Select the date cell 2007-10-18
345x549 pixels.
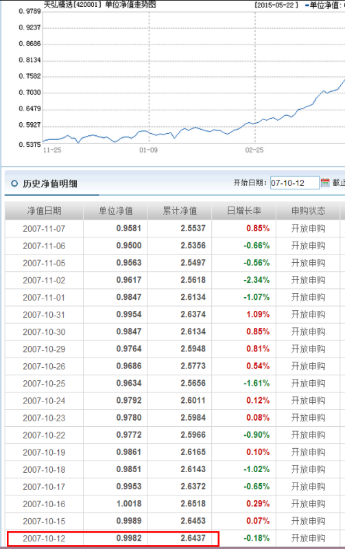44,469
